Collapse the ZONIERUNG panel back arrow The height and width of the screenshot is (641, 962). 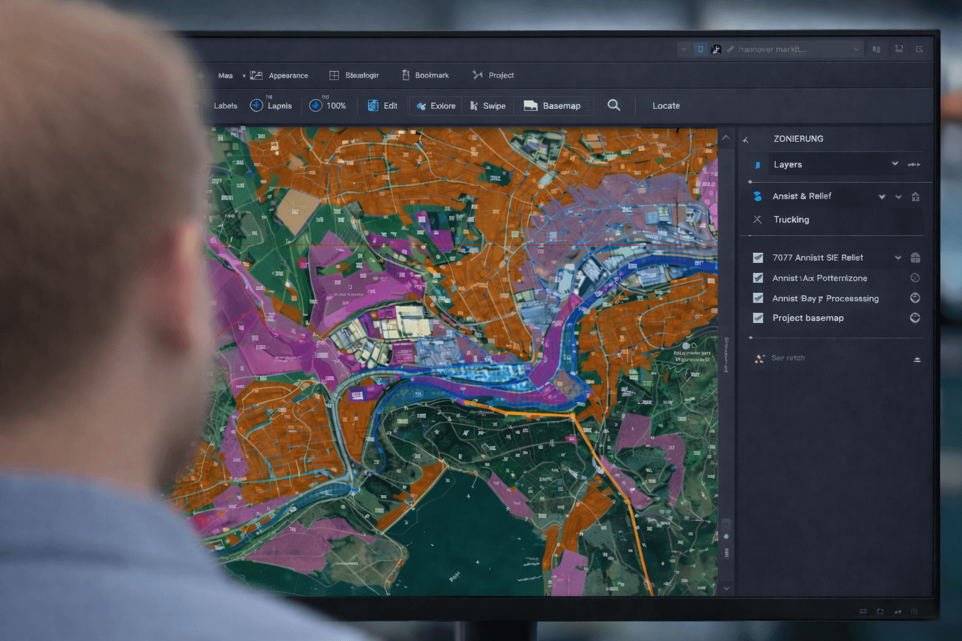tap(746, 140)
